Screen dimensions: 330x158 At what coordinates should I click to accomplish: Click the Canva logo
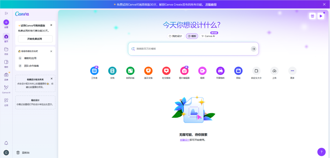click(x=22, y=14)
